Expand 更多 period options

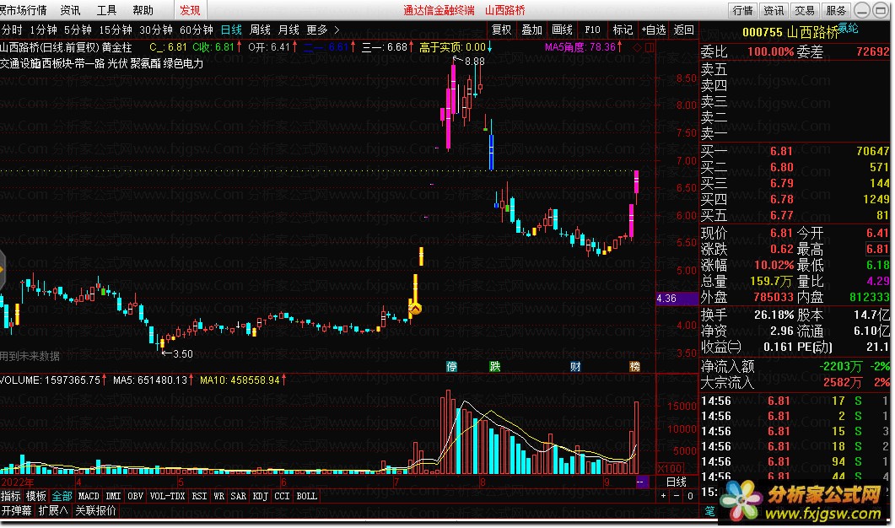pyautogui.click(x=322, y=30)
